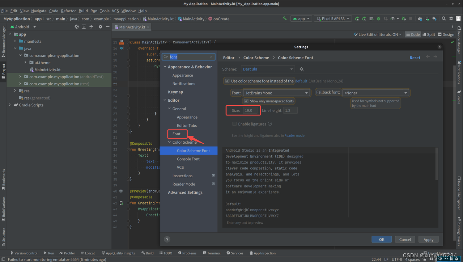
Task: Click the settings search box
Action: point(188,57)
